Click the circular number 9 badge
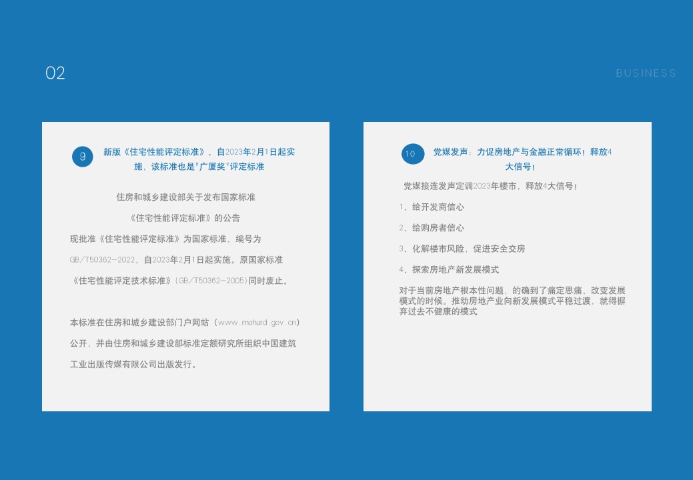The image size is (693, 480). click(83, 157)
